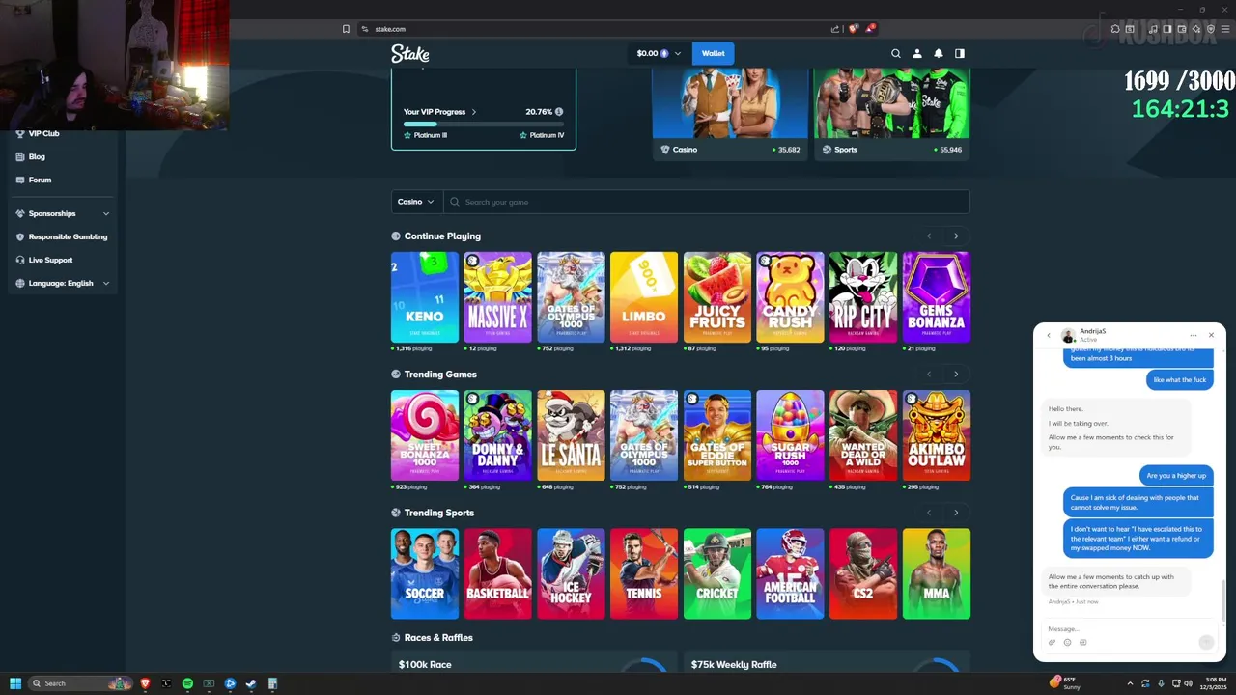Open the American Football sports tile

tap(790, 573)
